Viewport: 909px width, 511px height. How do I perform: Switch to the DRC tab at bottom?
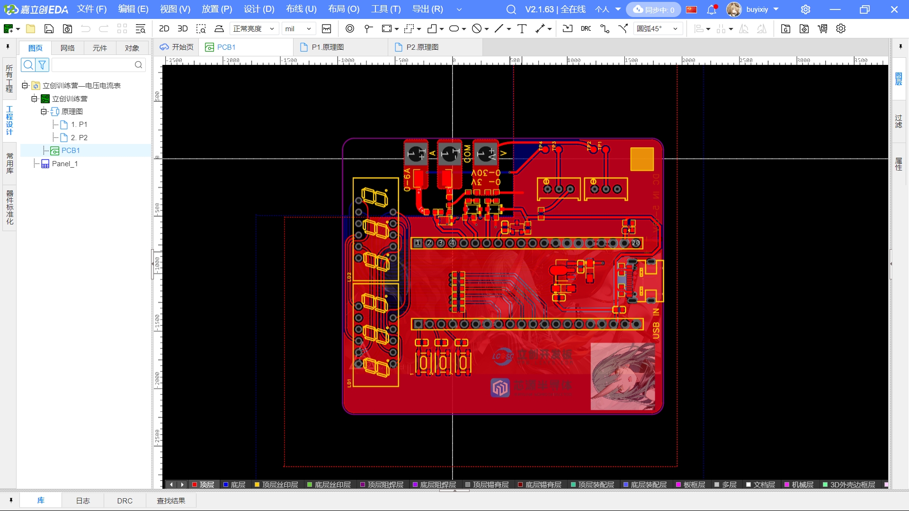pyautogui.click(x=125, y=501)
